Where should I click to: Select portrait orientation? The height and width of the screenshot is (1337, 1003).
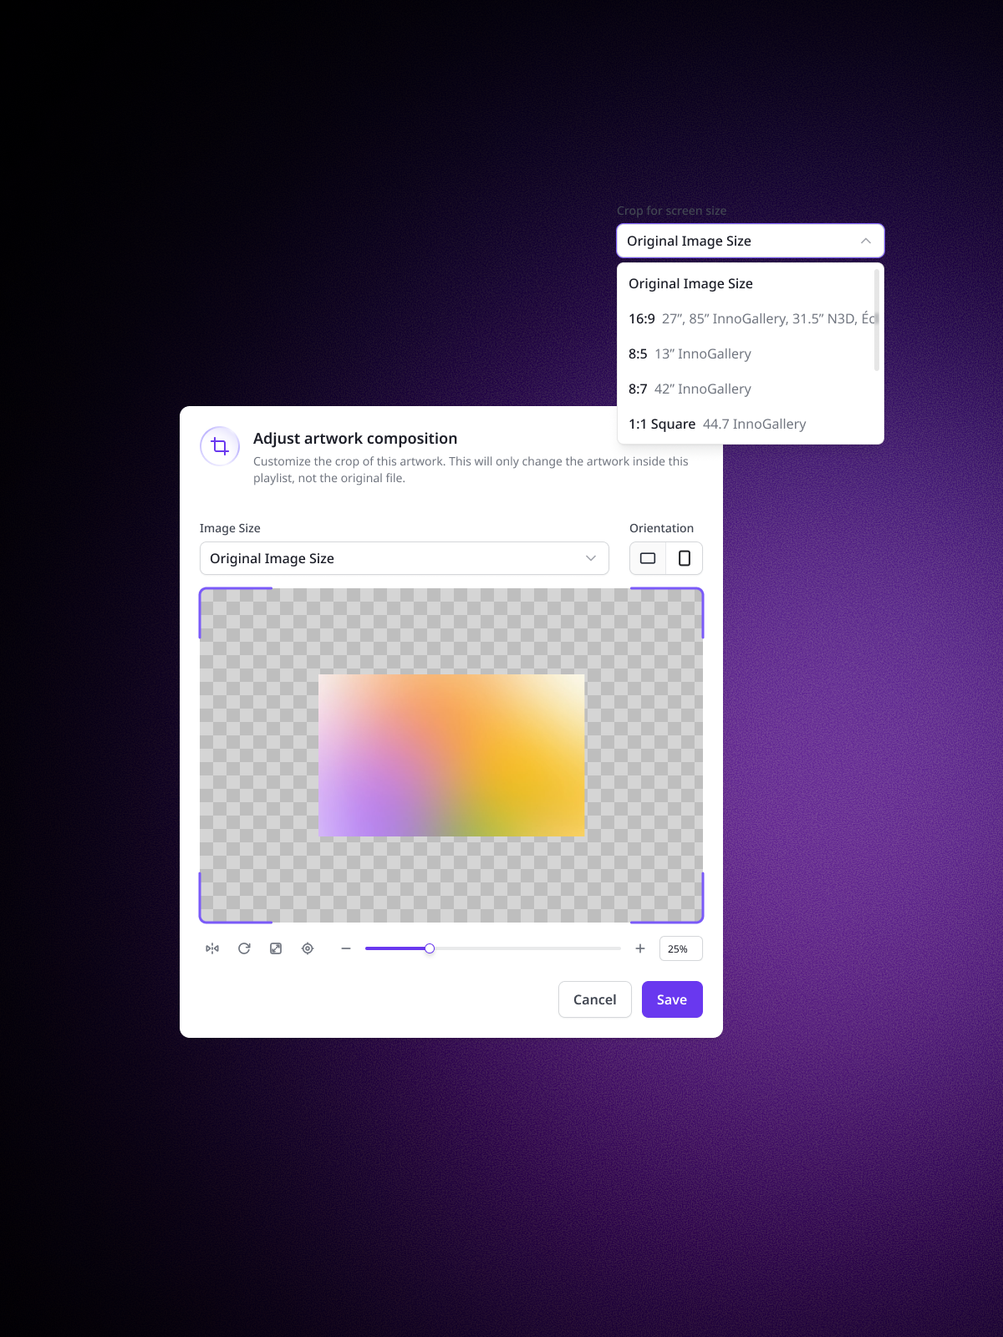click(685, 558)
